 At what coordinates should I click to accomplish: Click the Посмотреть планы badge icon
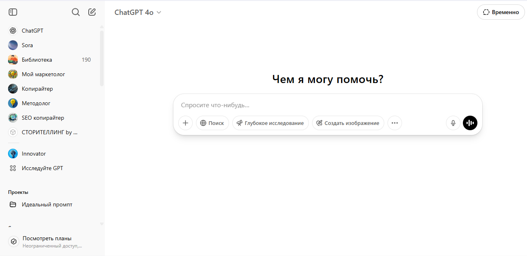click(14, 241)
